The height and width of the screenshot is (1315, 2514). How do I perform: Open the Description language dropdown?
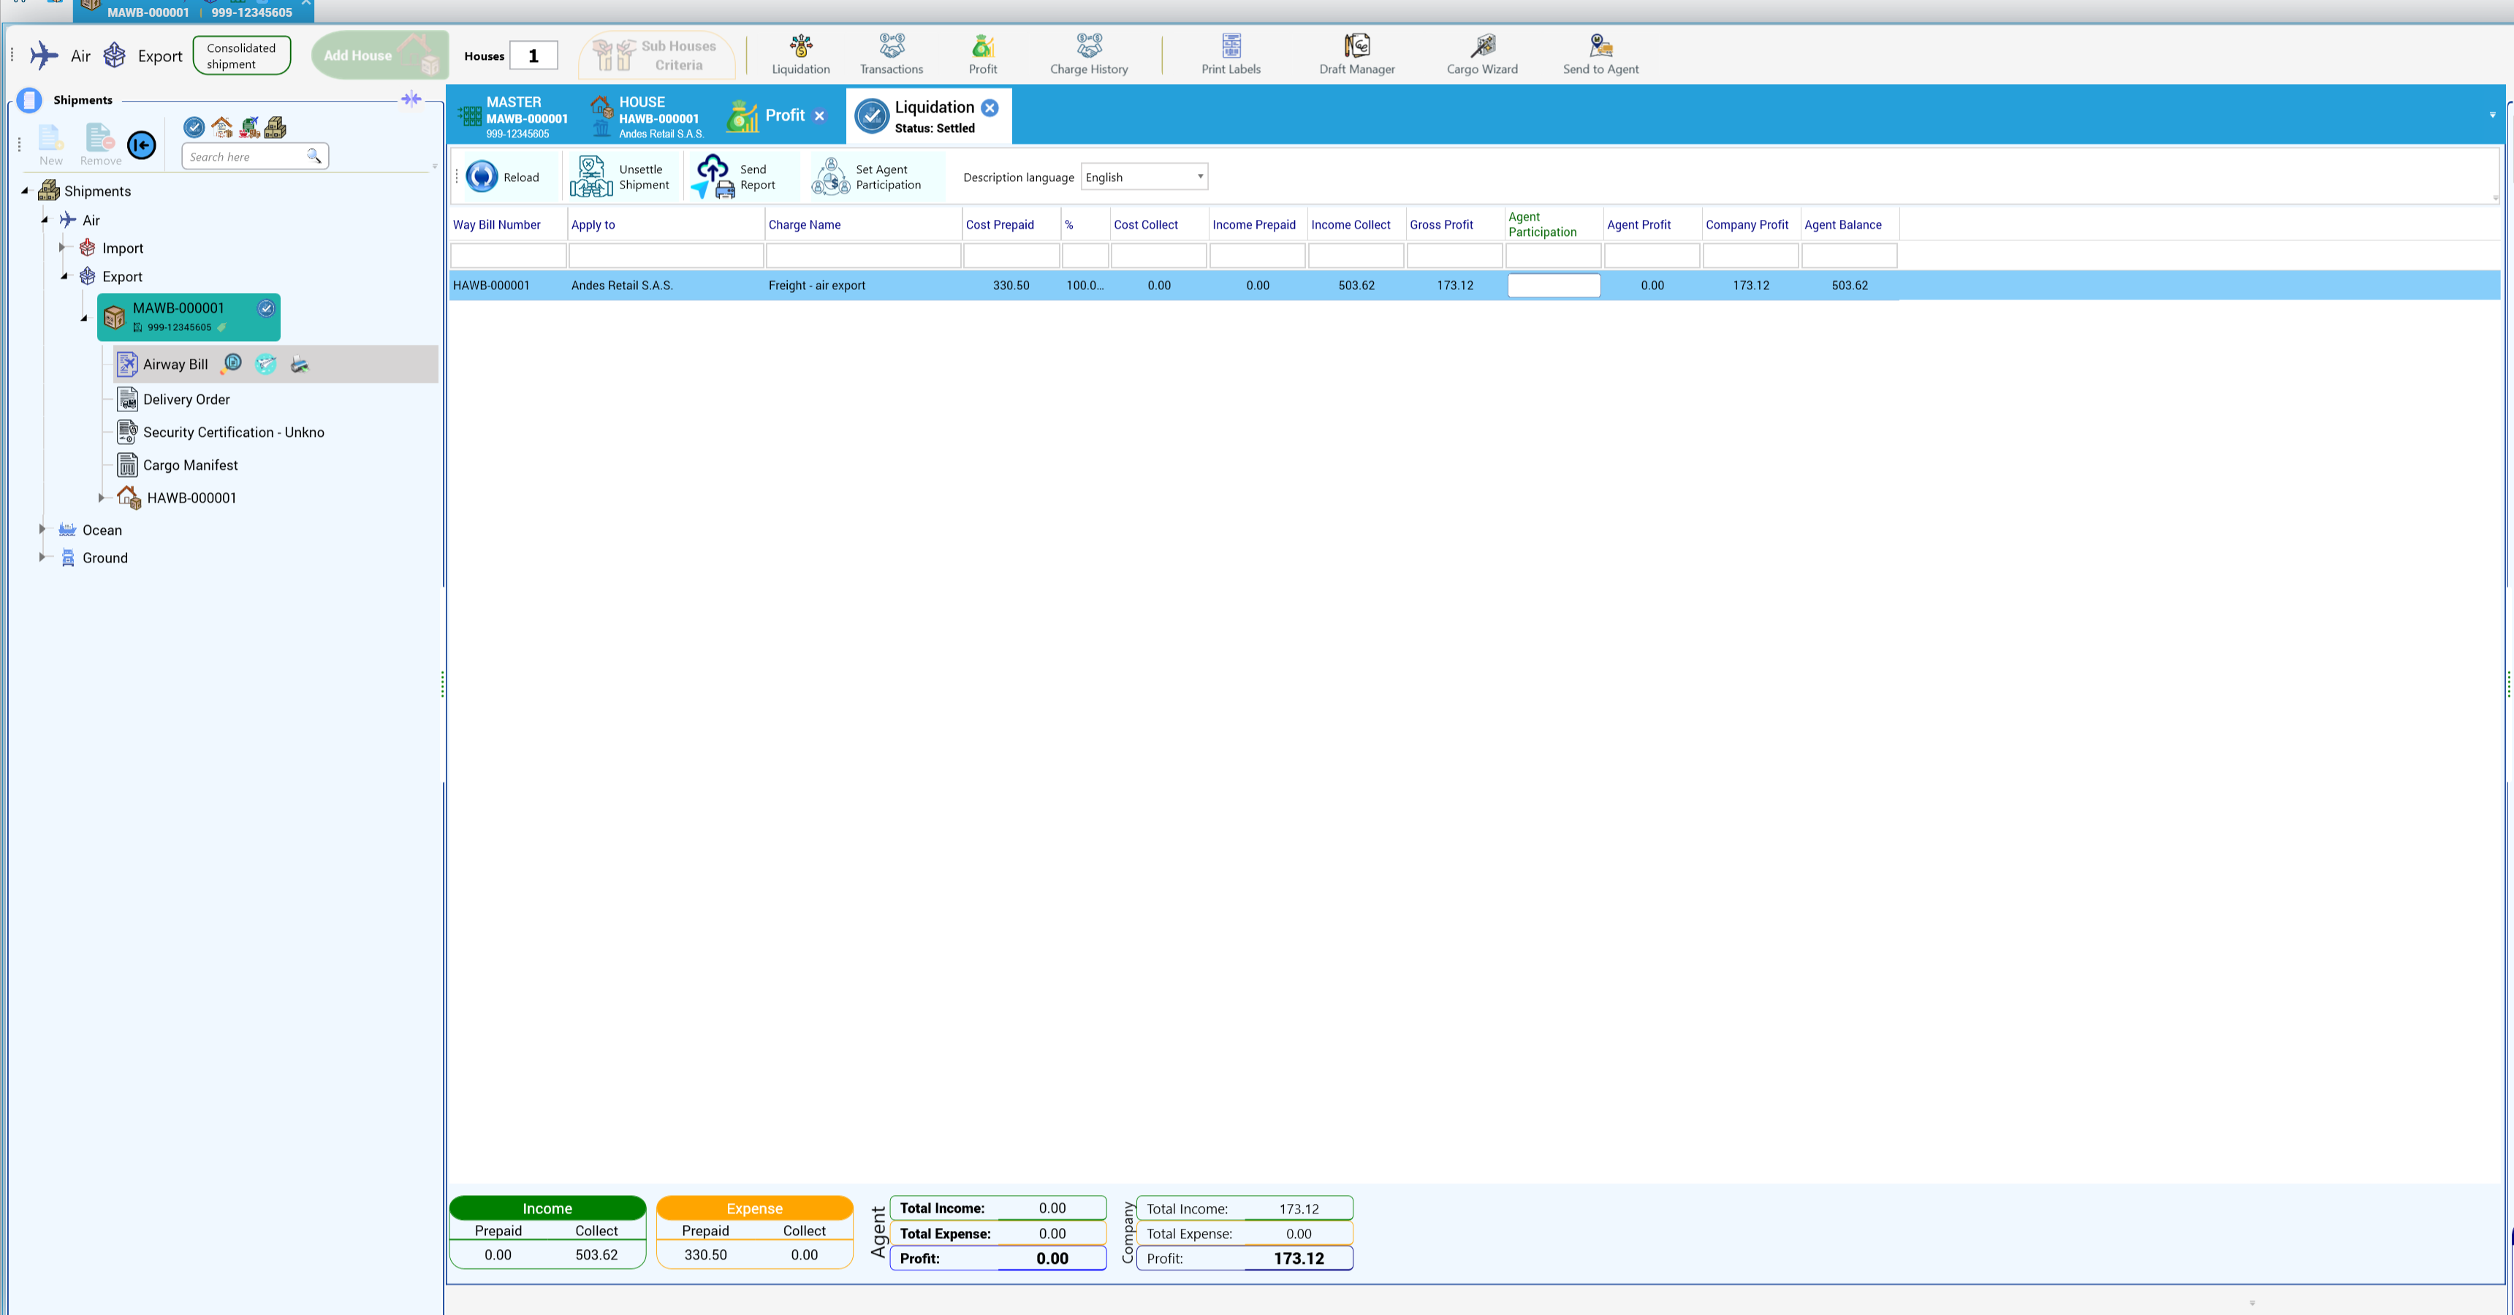1144,177
